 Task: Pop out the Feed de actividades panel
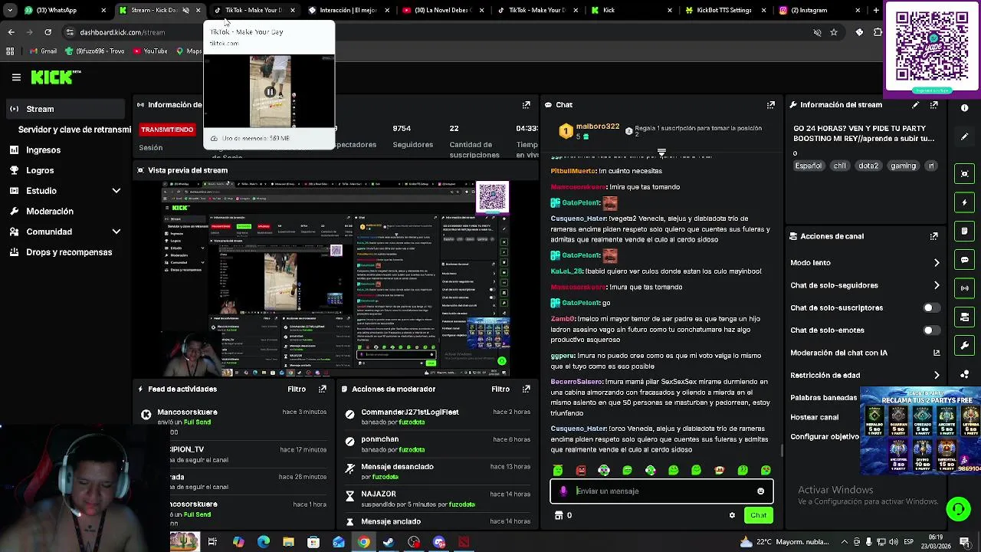tap(323, 389)
